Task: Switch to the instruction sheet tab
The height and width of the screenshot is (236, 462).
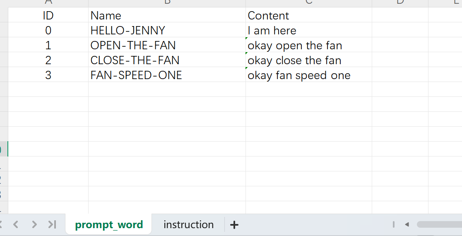Action: pyautogui.click(x=188, y=224)
